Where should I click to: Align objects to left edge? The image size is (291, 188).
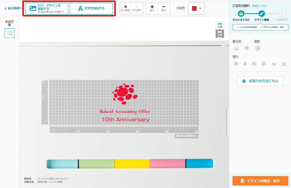point(236,64)
